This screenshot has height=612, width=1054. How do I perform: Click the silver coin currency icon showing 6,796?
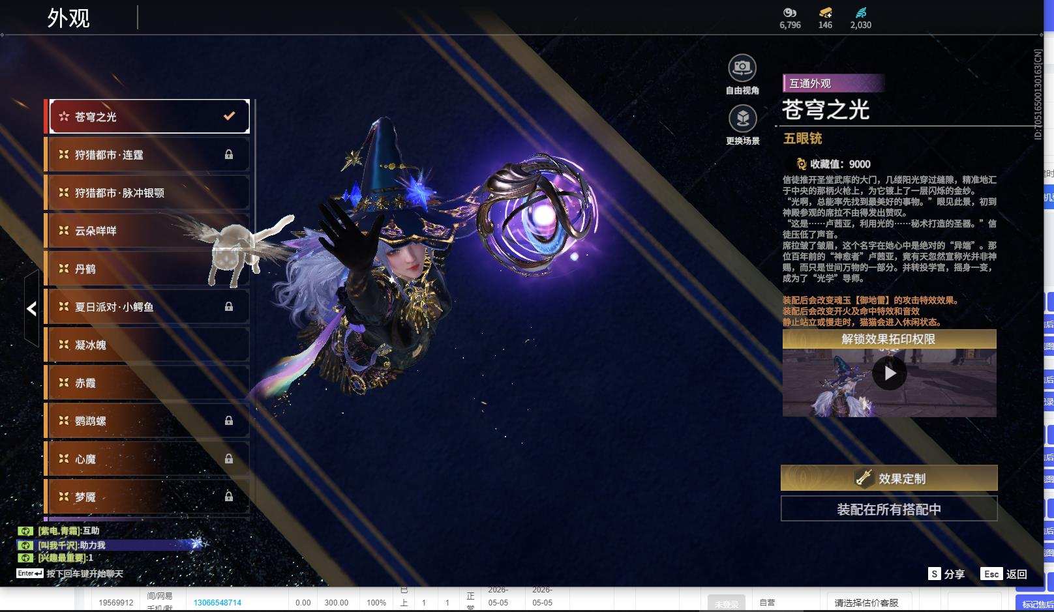point(790,12)
